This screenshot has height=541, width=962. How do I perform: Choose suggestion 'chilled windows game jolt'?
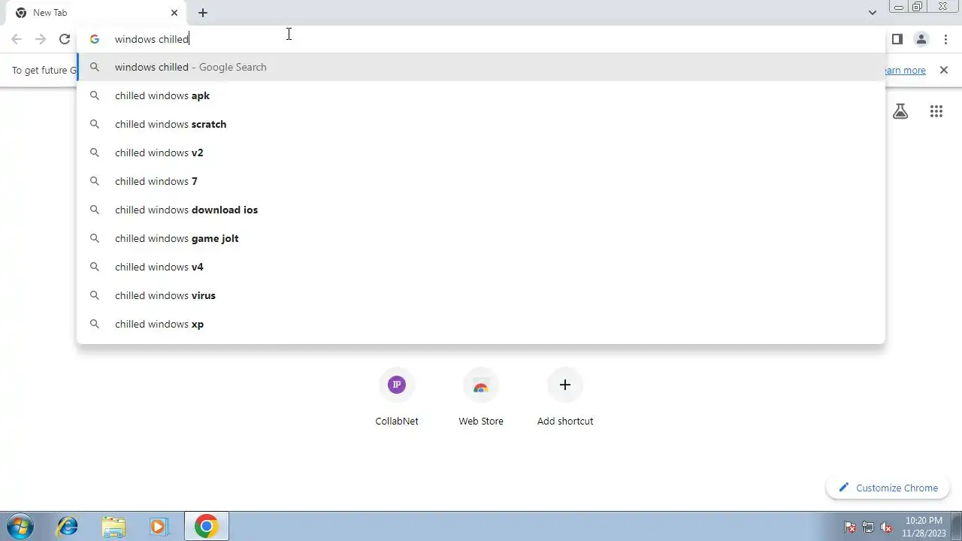pos(481,238)
